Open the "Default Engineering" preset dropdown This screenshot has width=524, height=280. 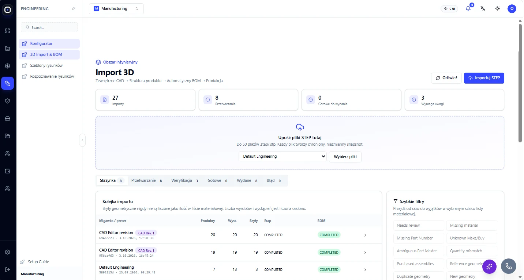(282, 156)
